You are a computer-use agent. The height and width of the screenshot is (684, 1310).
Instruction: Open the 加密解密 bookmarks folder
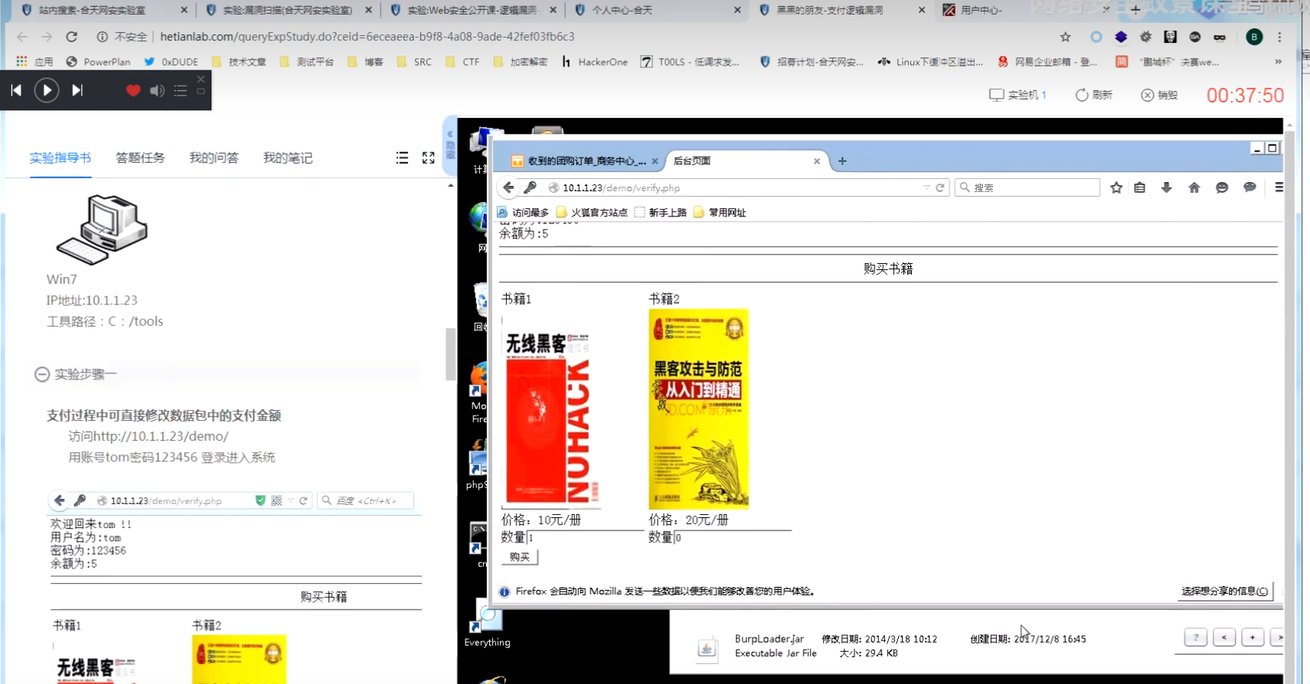click(521, 62)
